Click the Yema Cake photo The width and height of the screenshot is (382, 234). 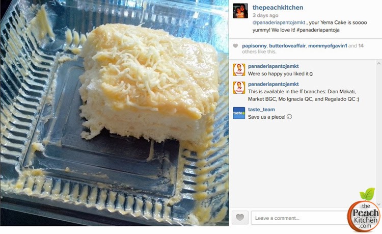(114, 113)
